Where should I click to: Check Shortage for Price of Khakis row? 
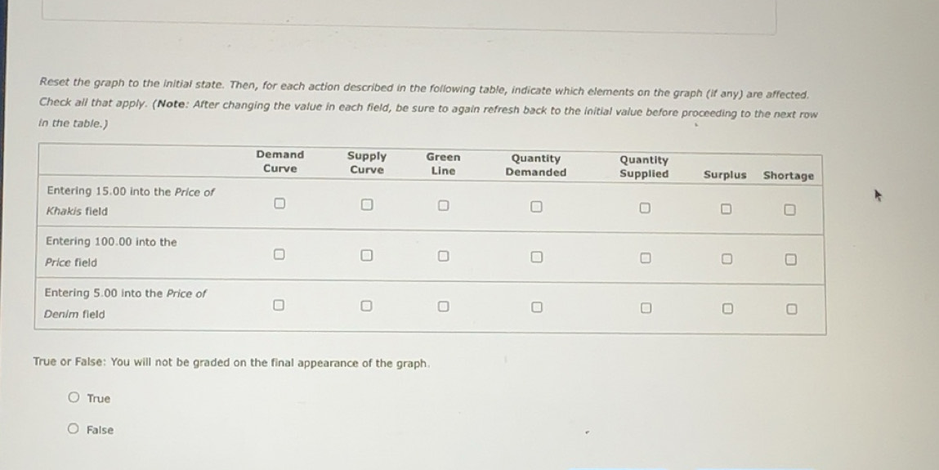point(789,210)
